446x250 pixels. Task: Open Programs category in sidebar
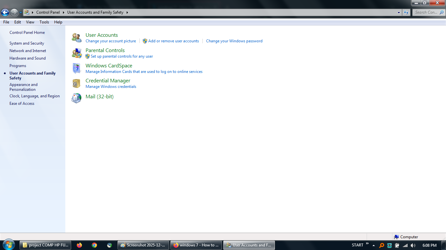18,66
